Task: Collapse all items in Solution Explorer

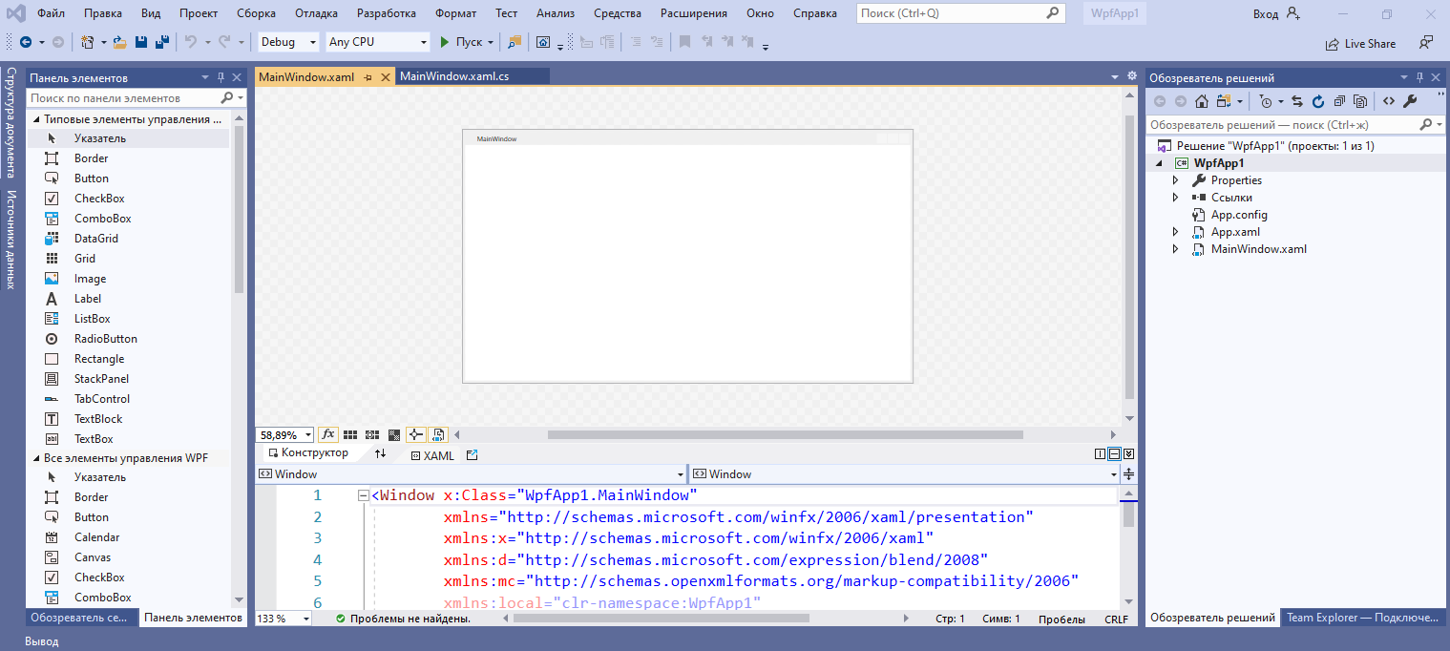Action: [1339, 101]
